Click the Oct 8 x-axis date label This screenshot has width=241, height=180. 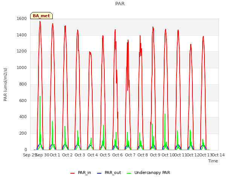point(143,155)
